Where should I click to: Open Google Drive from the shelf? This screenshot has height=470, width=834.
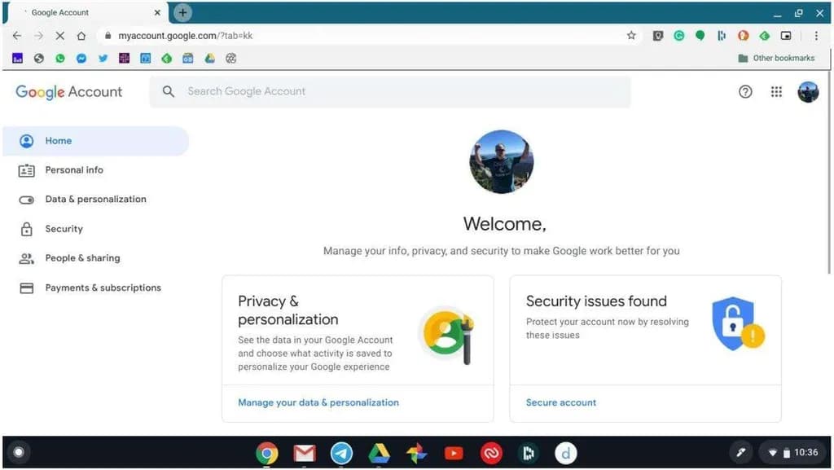[380, 453]
